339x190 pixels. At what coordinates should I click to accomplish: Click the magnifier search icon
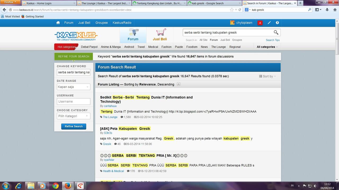[276, 32]
